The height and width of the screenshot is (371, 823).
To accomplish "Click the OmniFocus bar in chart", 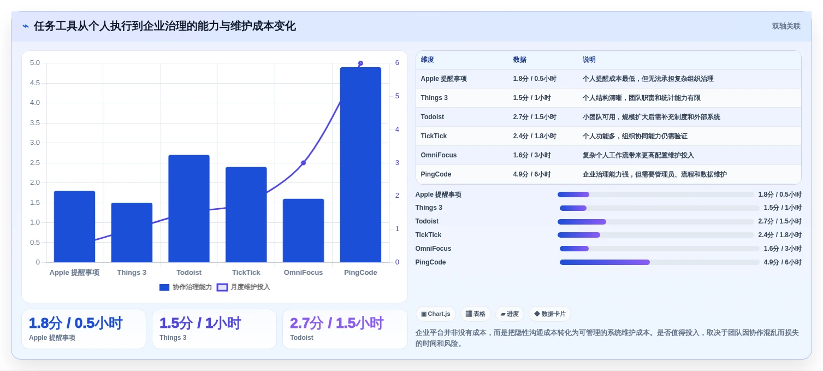I will [x=303, y=231].
